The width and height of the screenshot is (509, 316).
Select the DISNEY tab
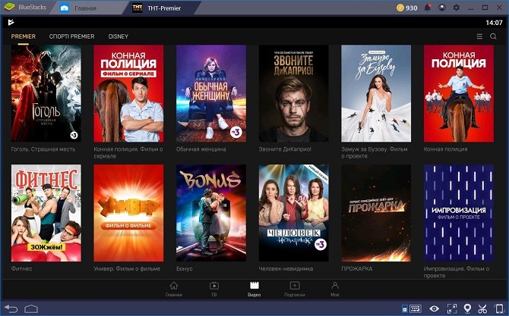tap(119, 36)
